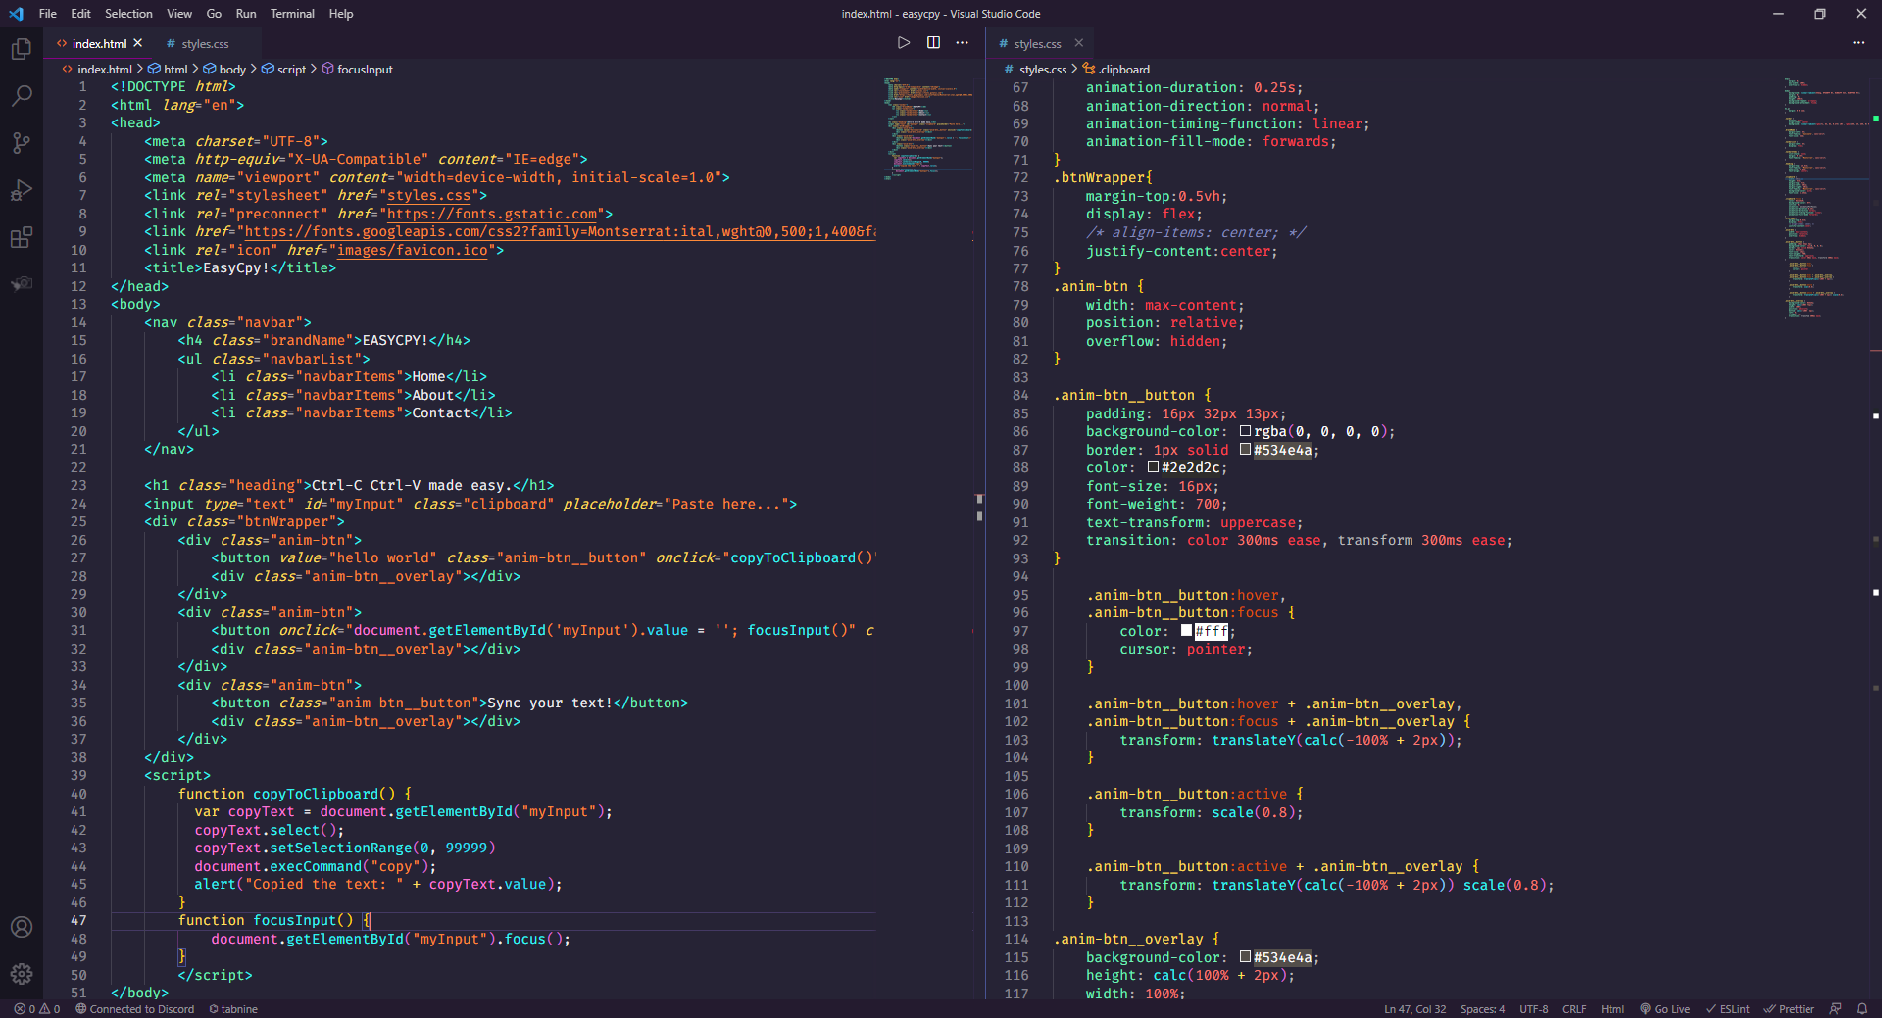
Task: Open the Selection menu
Action: pos(128,14)
